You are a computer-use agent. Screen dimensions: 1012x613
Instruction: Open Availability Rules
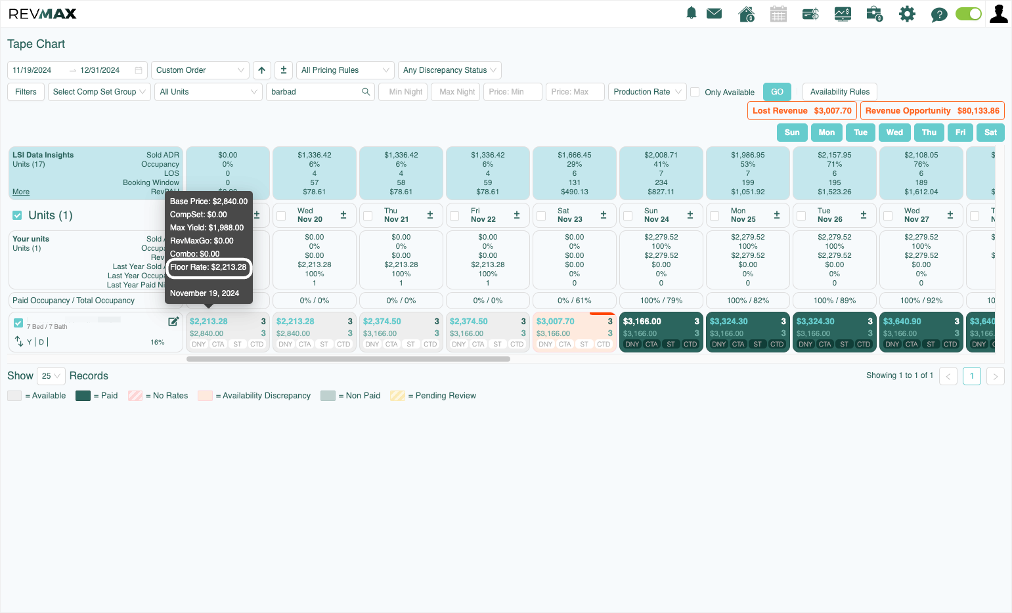pyautogui.click(x=839, y=92)
